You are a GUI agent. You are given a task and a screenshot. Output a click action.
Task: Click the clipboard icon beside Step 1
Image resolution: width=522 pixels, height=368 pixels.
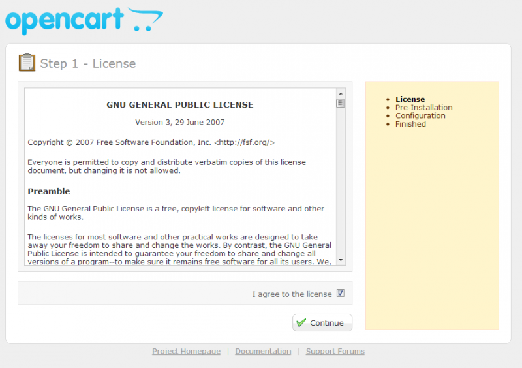pos(27,62)
